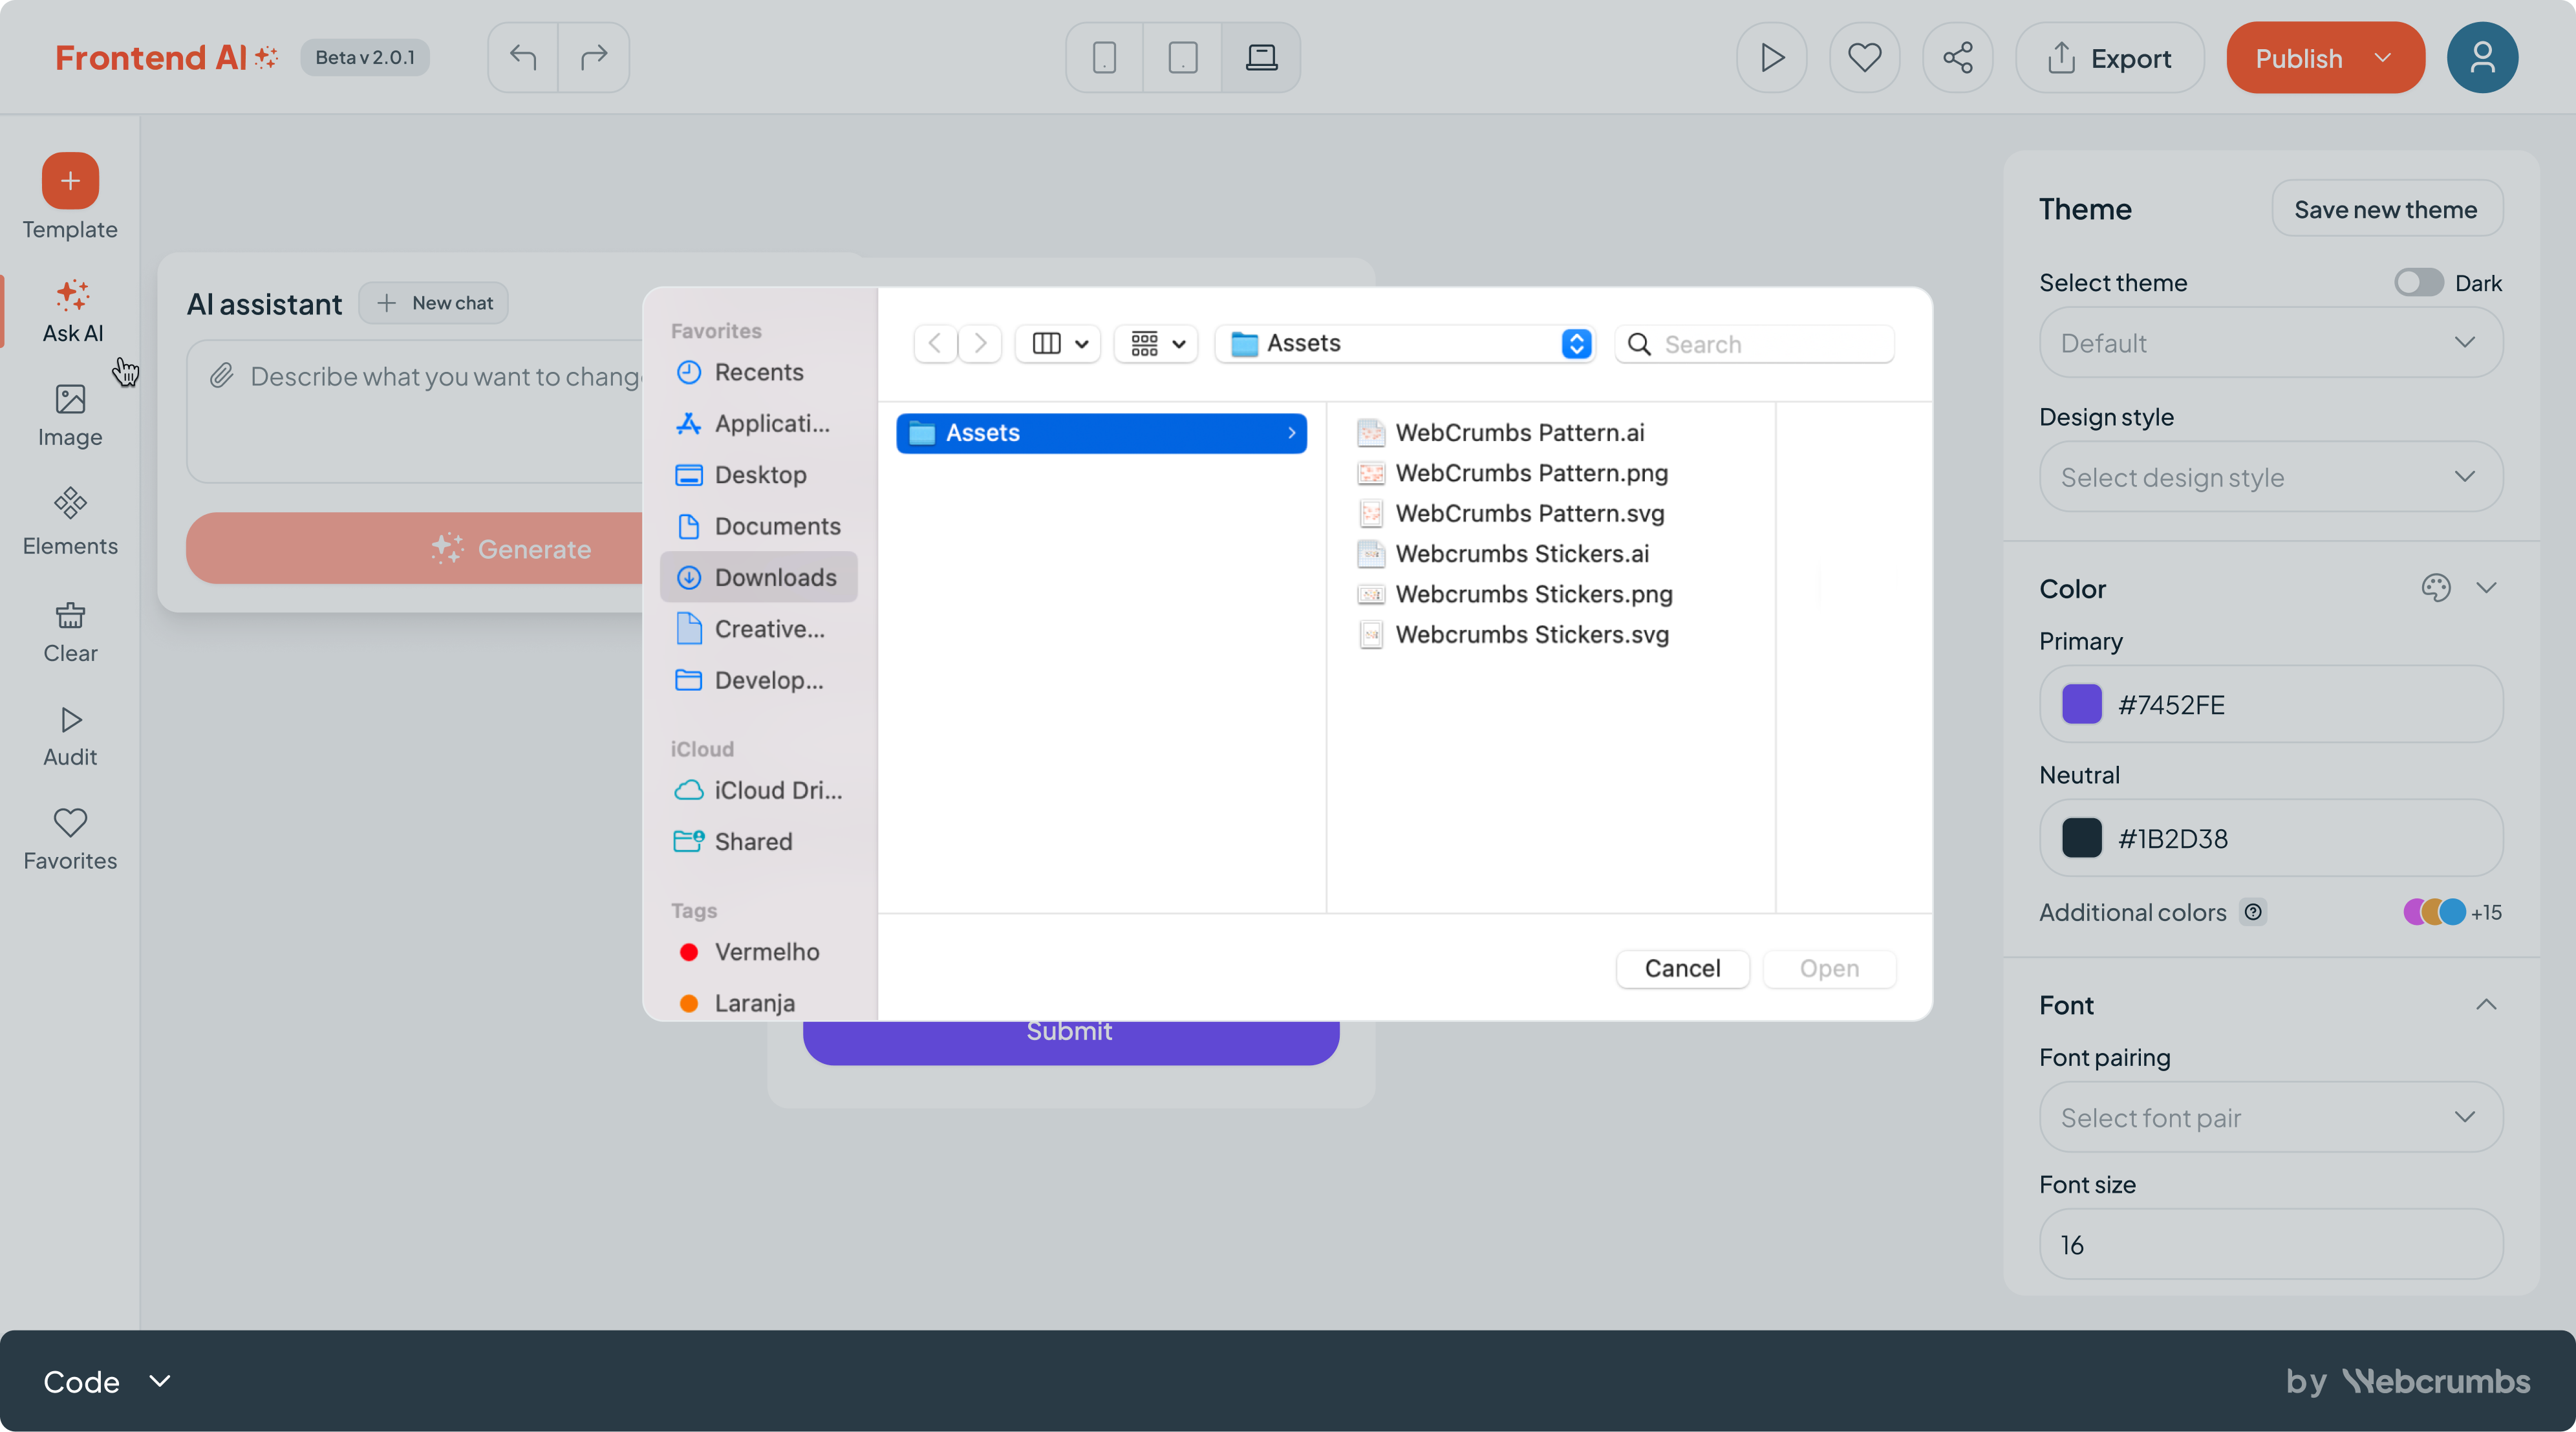Select Downloads in file dialog sidebar
Viewport: 2576px width, 1432px height.
pyautogui.click(x=774, y=577)
